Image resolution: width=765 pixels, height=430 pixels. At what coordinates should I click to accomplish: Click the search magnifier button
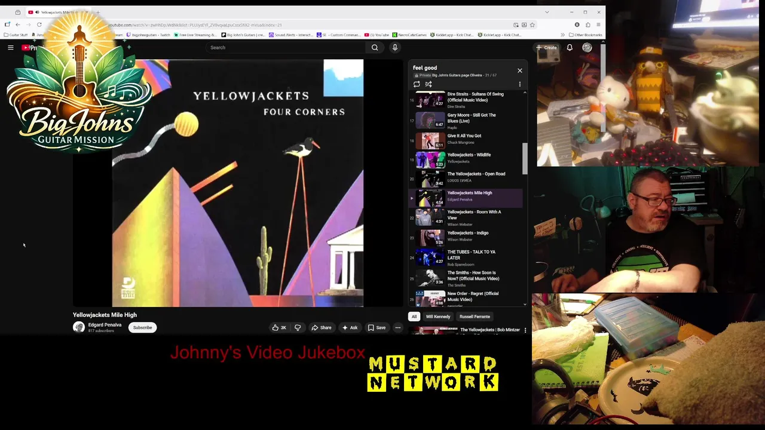click(375, 47)
